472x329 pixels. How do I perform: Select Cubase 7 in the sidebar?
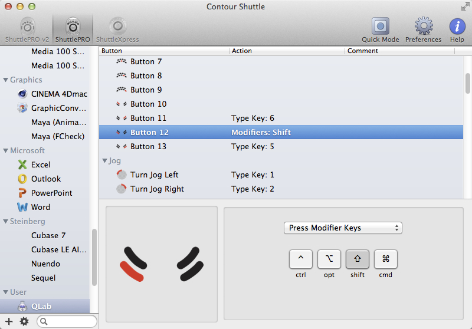[48, 235]
